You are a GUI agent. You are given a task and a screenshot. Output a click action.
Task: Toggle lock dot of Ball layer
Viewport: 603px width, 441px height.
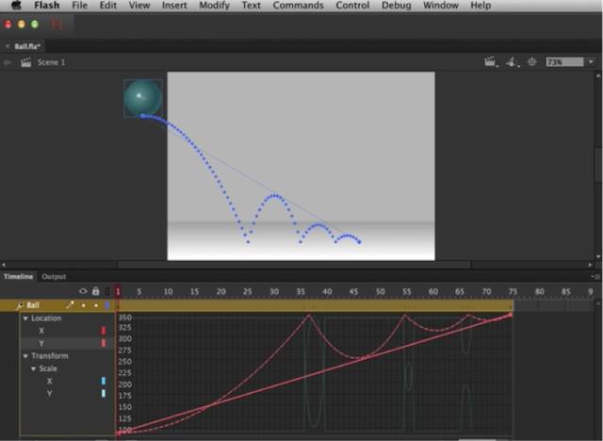click(95, 306)
